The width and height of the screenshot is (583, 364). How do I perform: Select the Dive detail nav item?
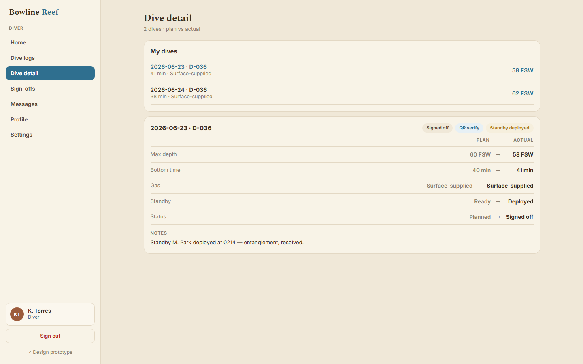click(50, 73)
